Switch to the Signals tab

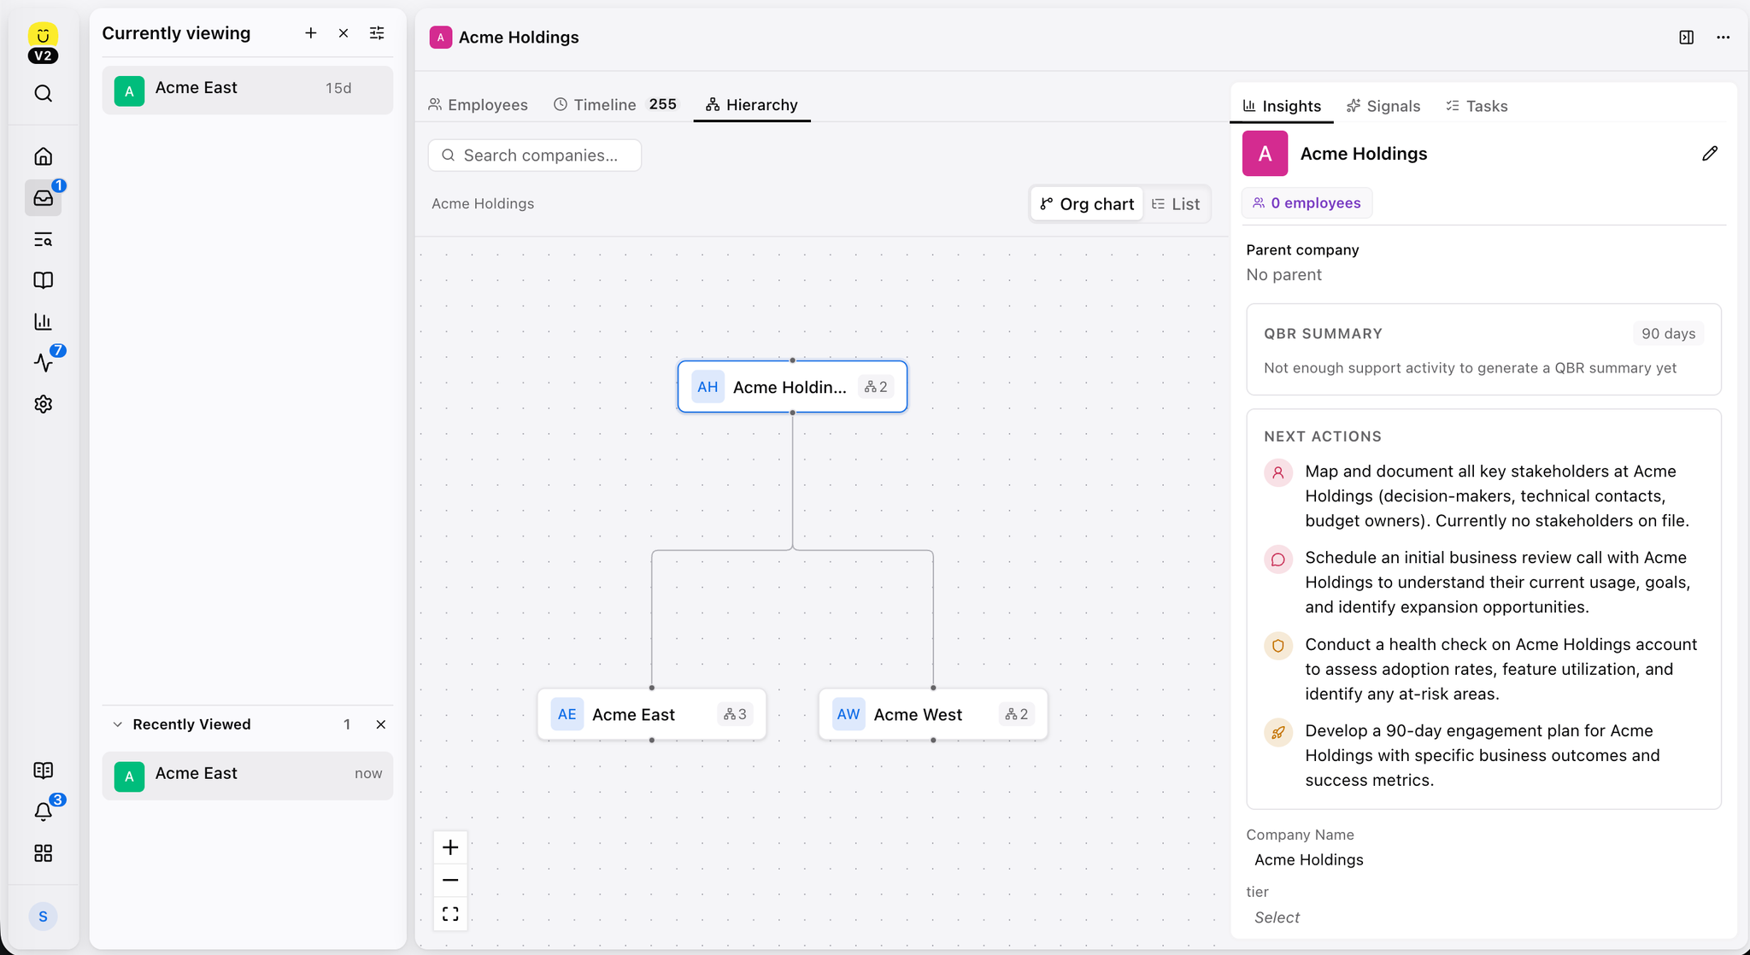(x=1383, y=106)
